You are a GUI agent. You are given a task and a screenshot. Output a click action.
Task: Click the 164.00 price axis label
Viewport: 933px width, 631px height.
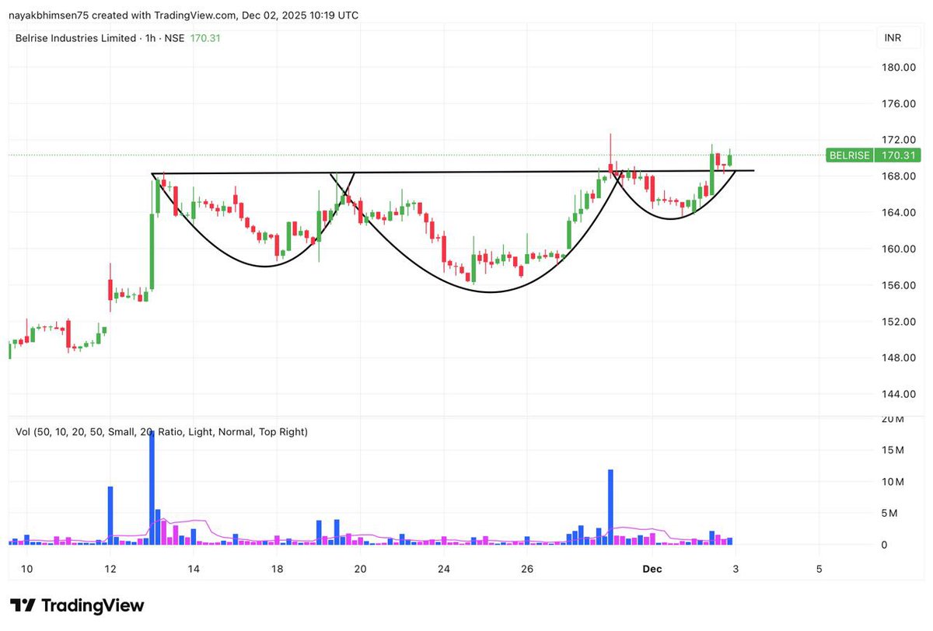(x=897, y=212)
